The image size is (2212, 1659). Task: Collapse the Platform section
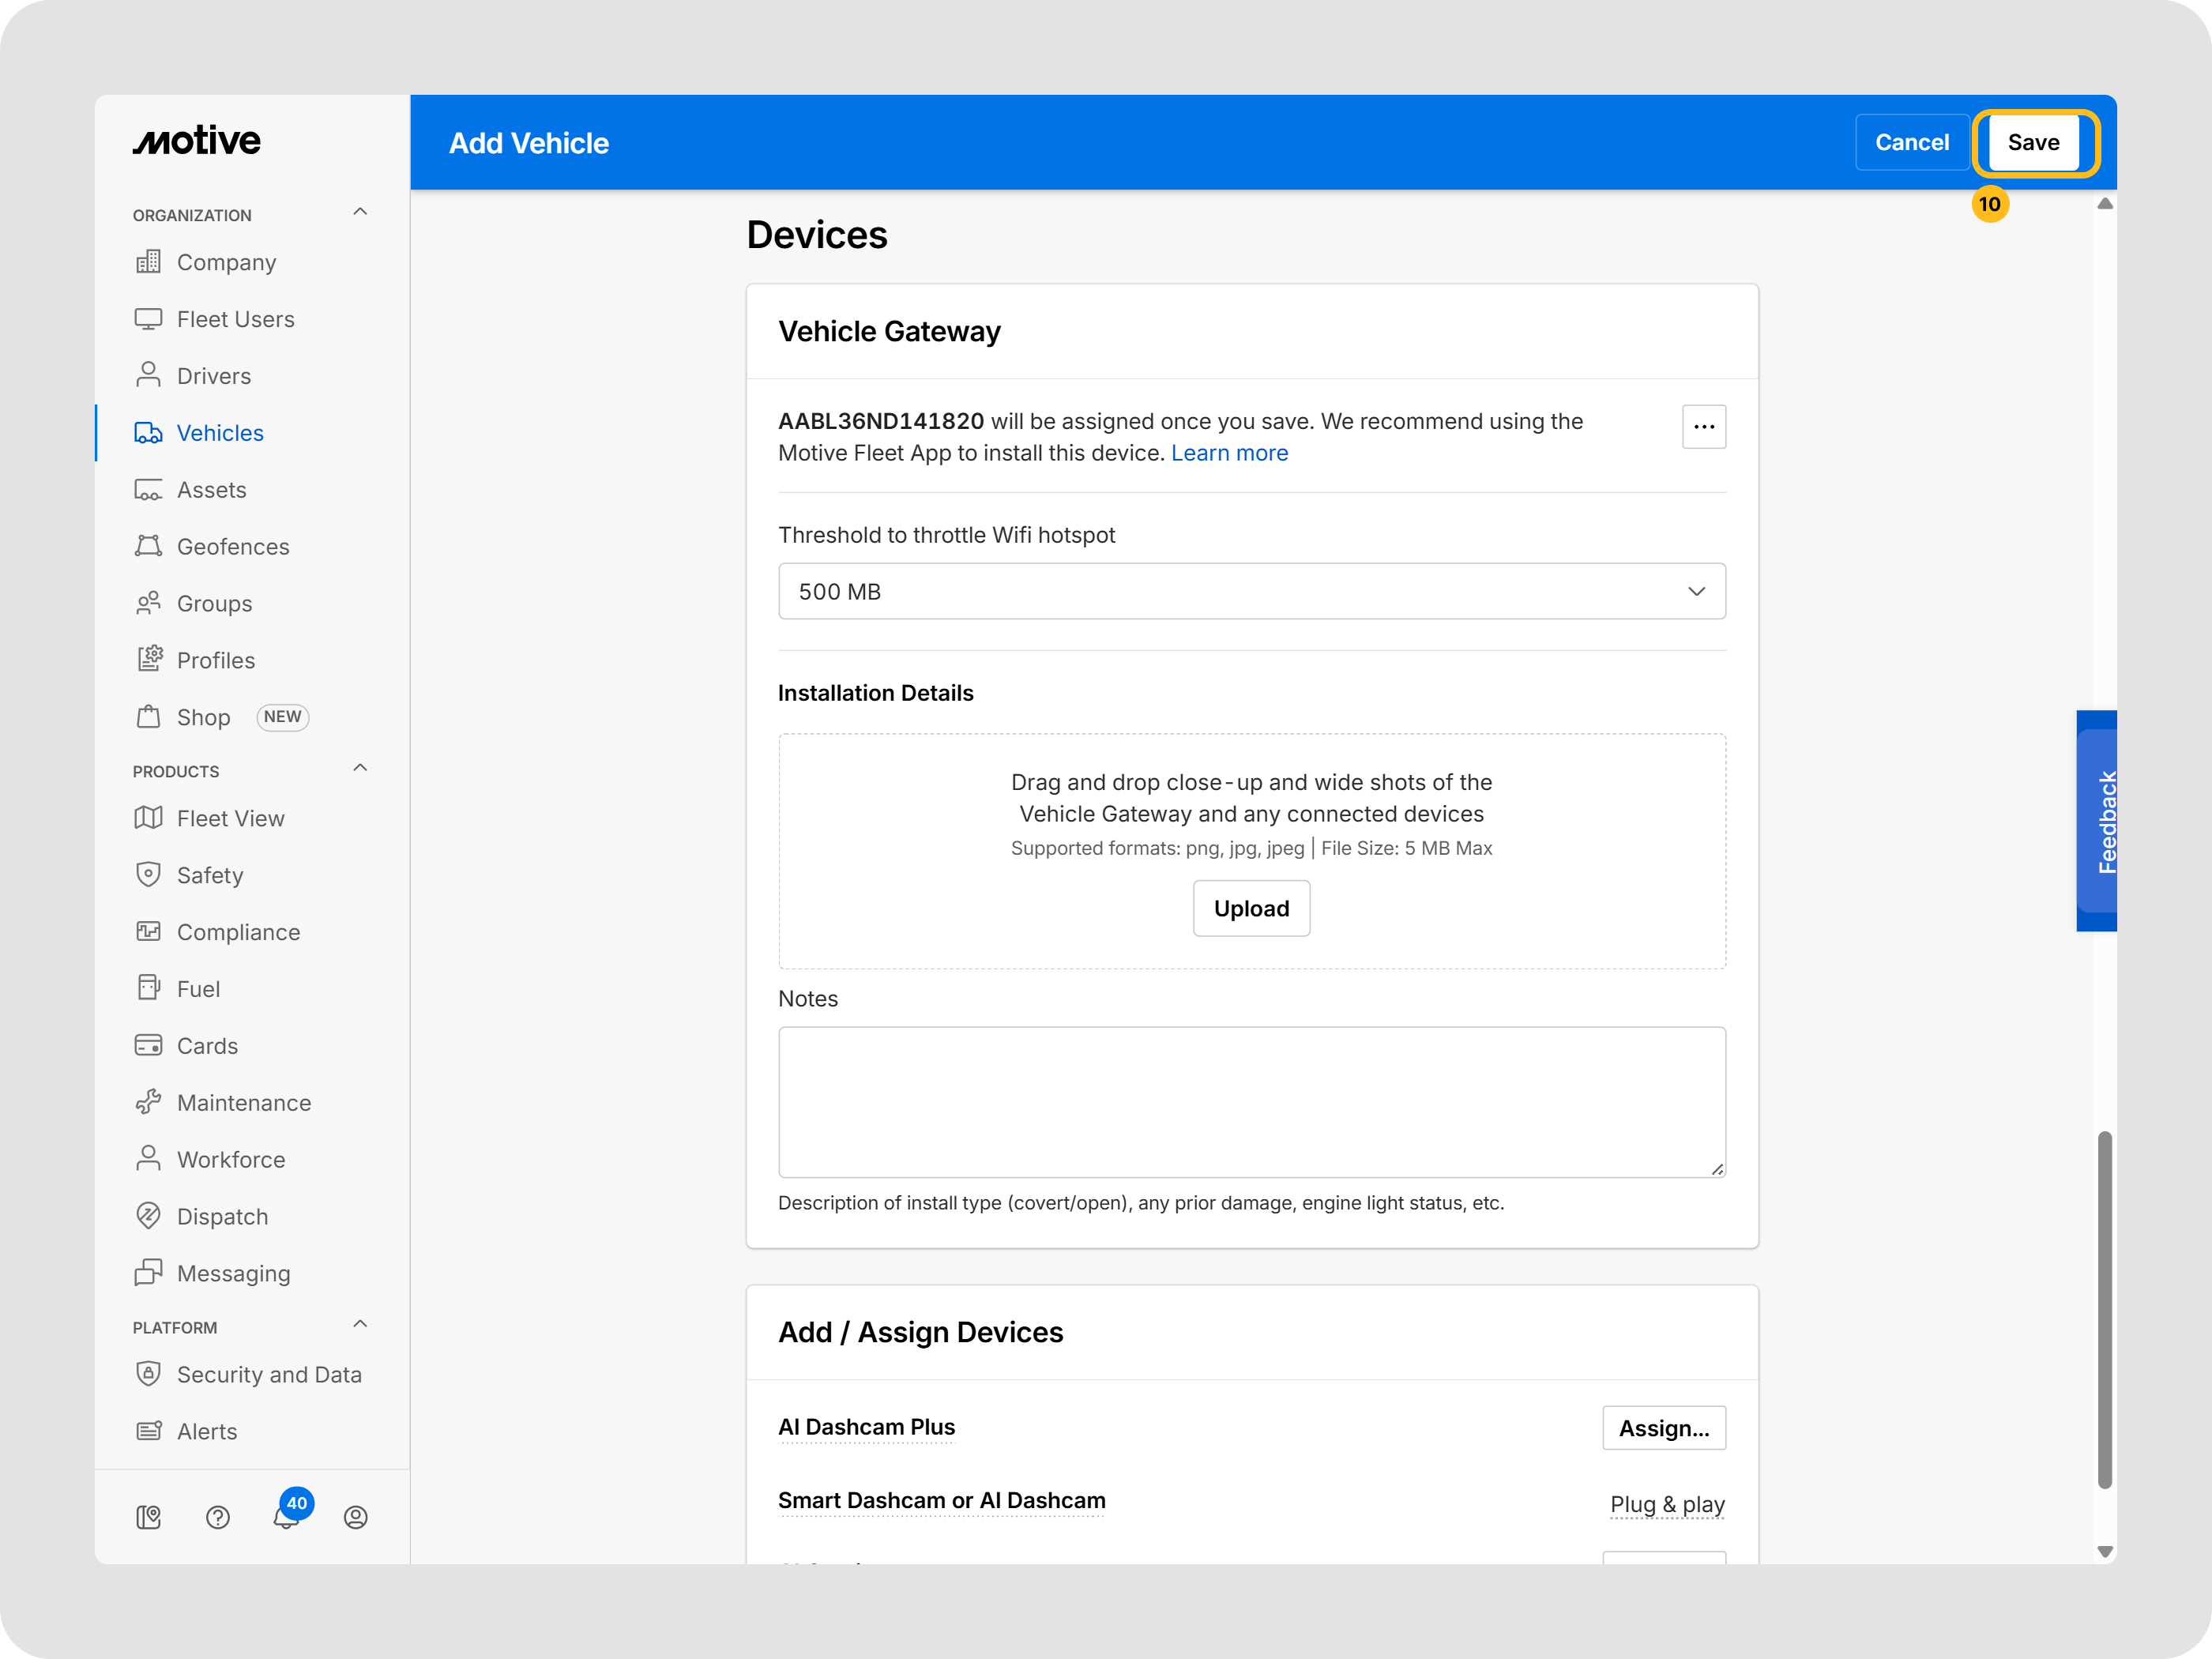360,1324
